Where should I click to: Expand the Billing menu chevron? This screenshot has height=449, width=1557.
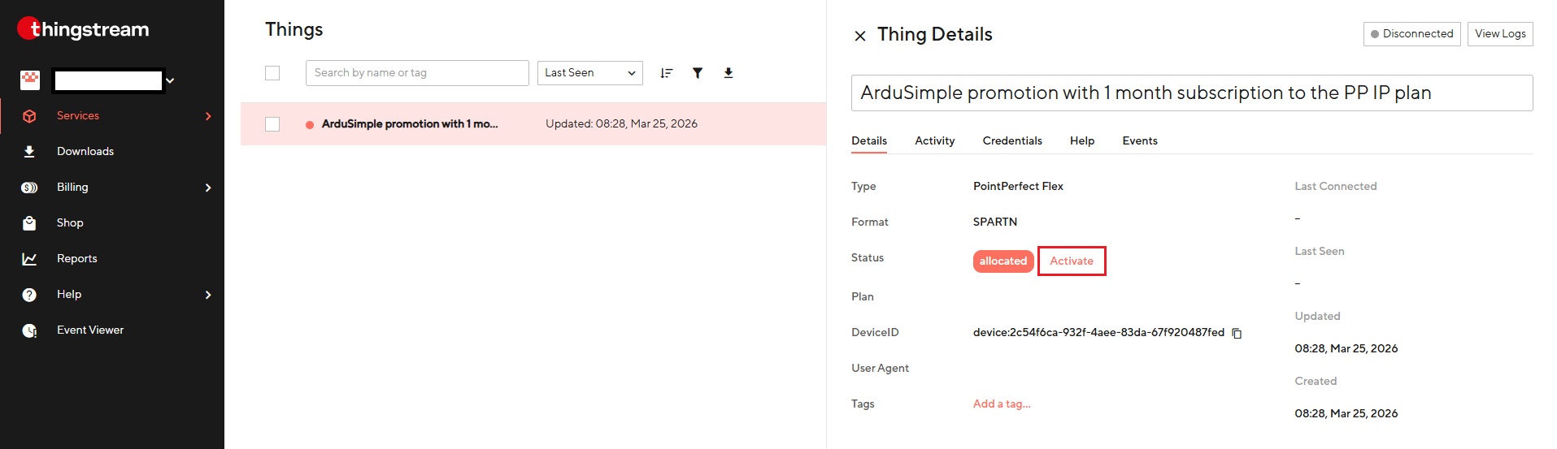point(208,188)
